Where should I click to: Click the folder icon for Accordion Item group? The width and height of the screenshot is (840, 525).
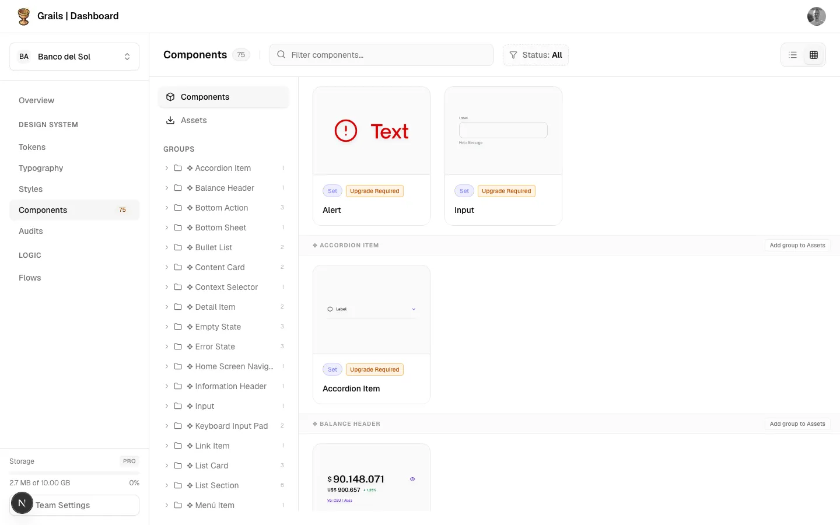click(x=178, y=168)
